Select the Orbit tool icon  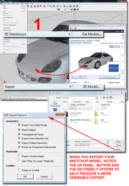[44, 6]
